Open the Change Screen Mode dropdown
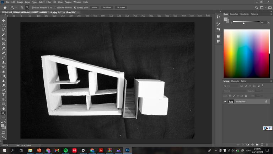Screen dimensions: 273x154 click(4, 137)
